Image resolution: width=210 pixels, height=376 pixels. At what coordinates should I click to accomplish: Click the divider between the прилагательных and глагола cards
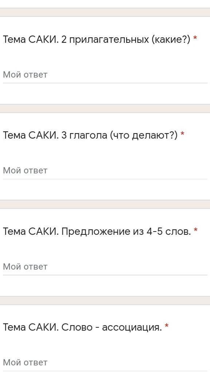(x=105, y=108)
